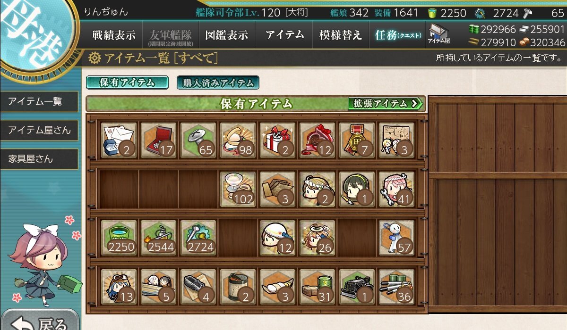Open the アイテム屋 shop icon
Viewport: 567px width, 330px height.
[439, 34]
